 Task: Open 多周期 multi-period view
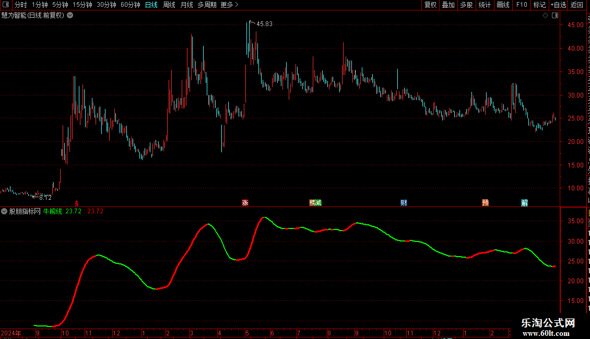coord(207,5)
